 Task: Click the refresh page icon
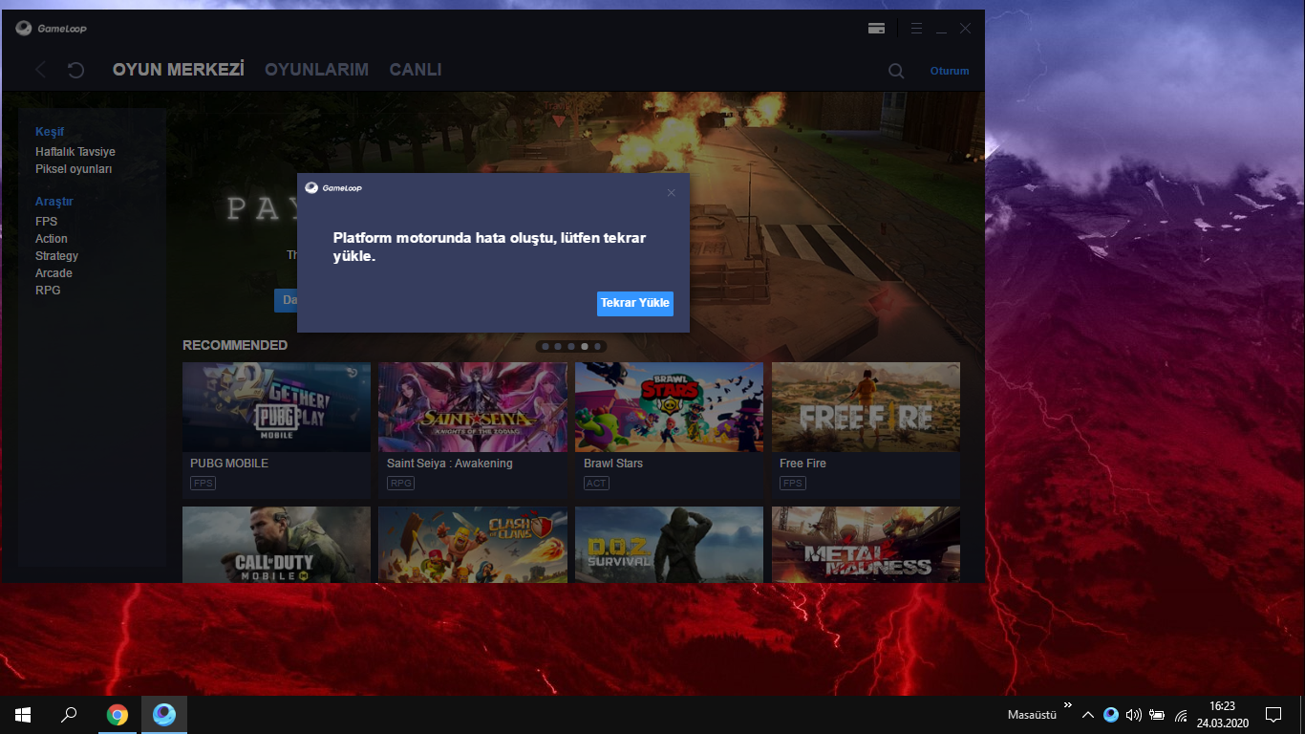(x=76, y=70)
